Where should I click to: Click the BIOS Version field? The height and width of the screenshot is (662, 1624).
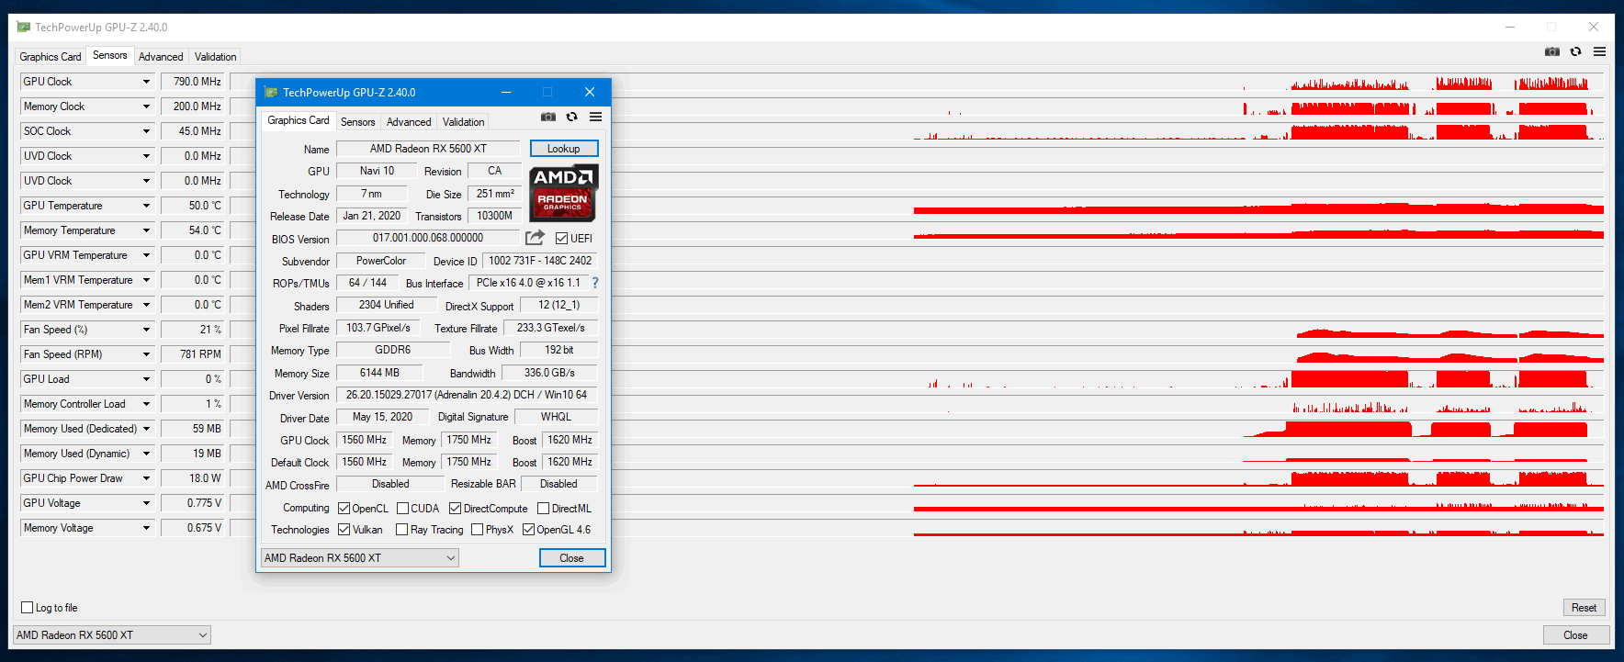[428, 238]
